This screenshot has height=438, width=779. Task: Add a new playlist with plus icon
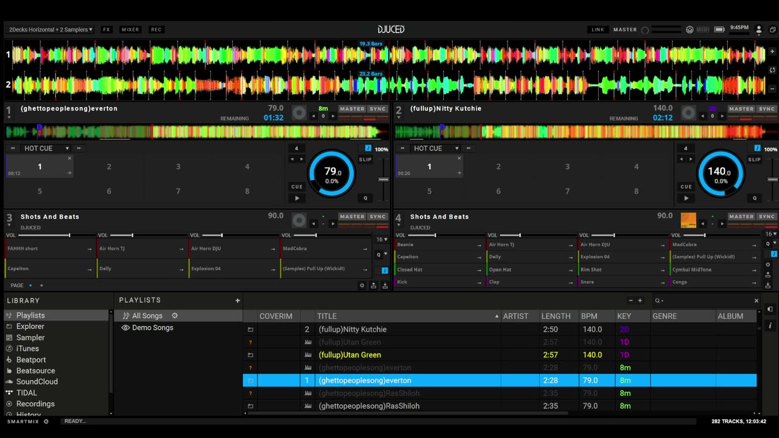click(237, 301)
